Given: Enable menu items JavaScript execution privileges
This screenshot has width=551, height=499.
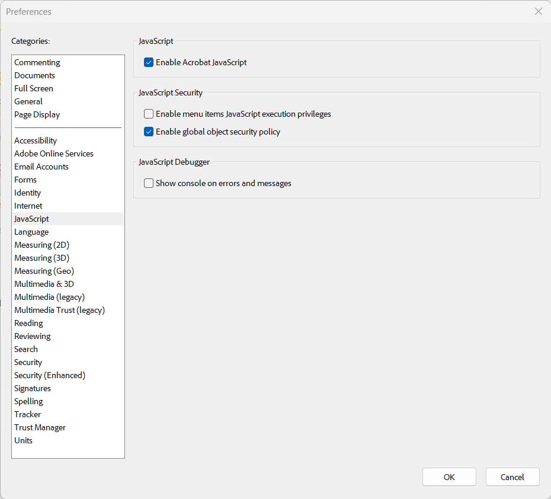Looking at the screenshot, I should [149, 114].
